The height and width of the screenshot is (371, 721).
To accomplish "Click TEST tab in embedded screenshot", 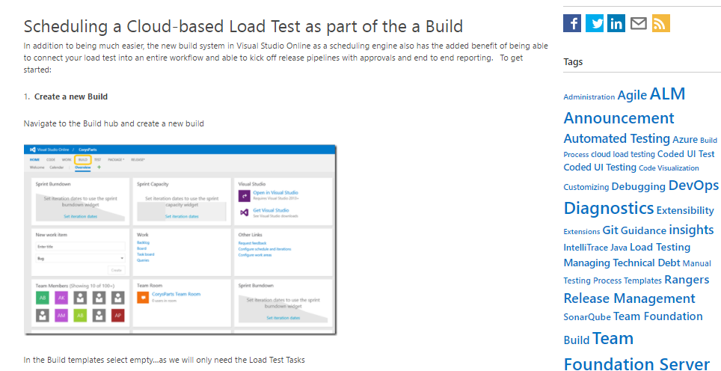I will (x=97, y=159).
